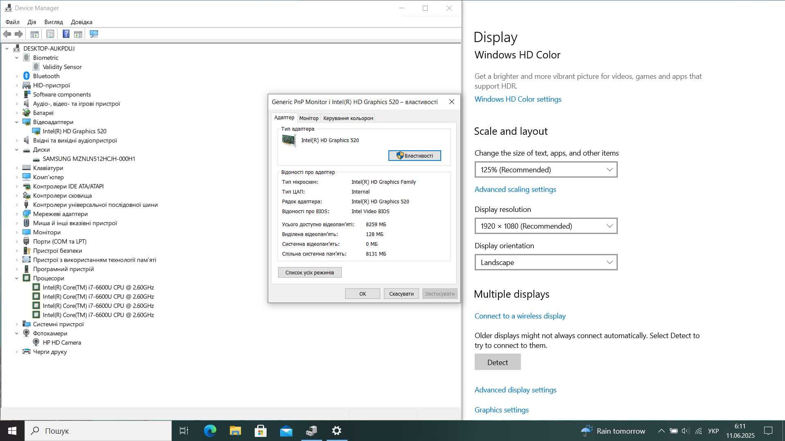Click the taskbar Пошук search box

(98, 430)
